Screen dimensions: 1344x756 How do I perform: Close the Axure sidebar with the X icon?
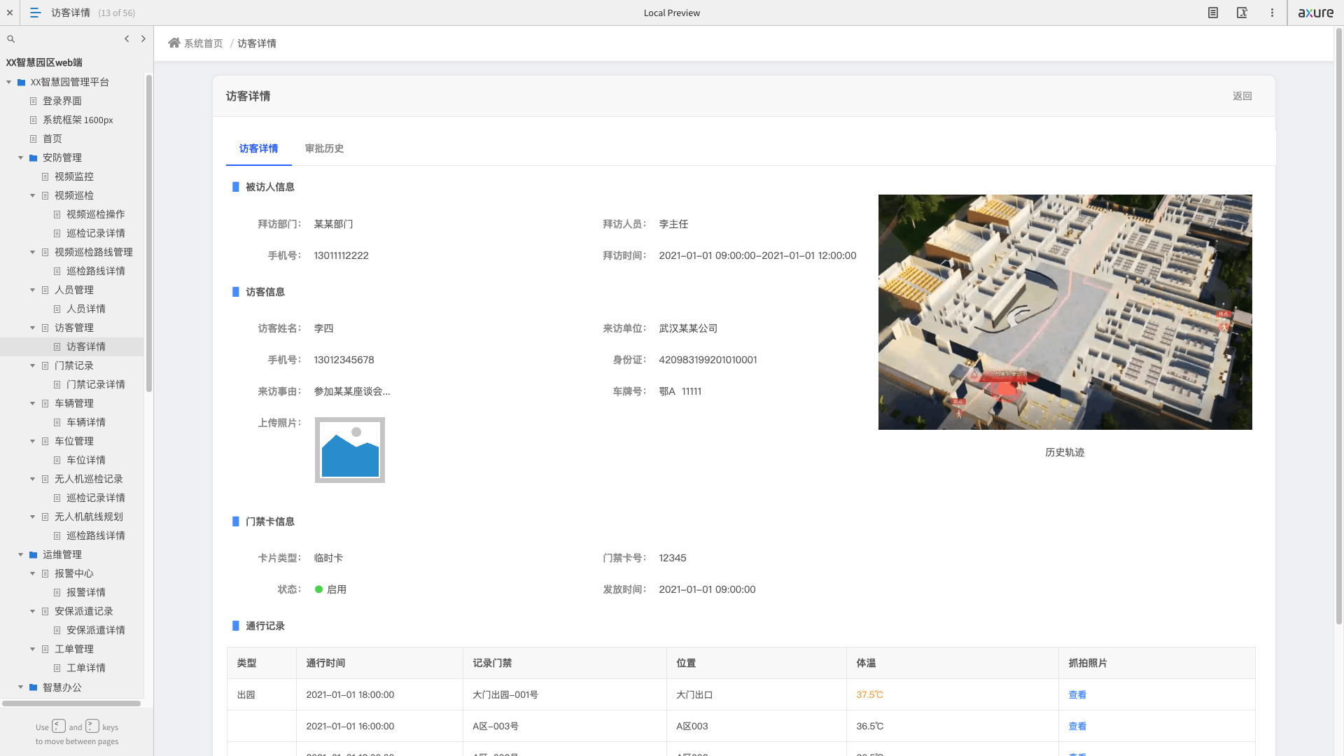(10, 13)
